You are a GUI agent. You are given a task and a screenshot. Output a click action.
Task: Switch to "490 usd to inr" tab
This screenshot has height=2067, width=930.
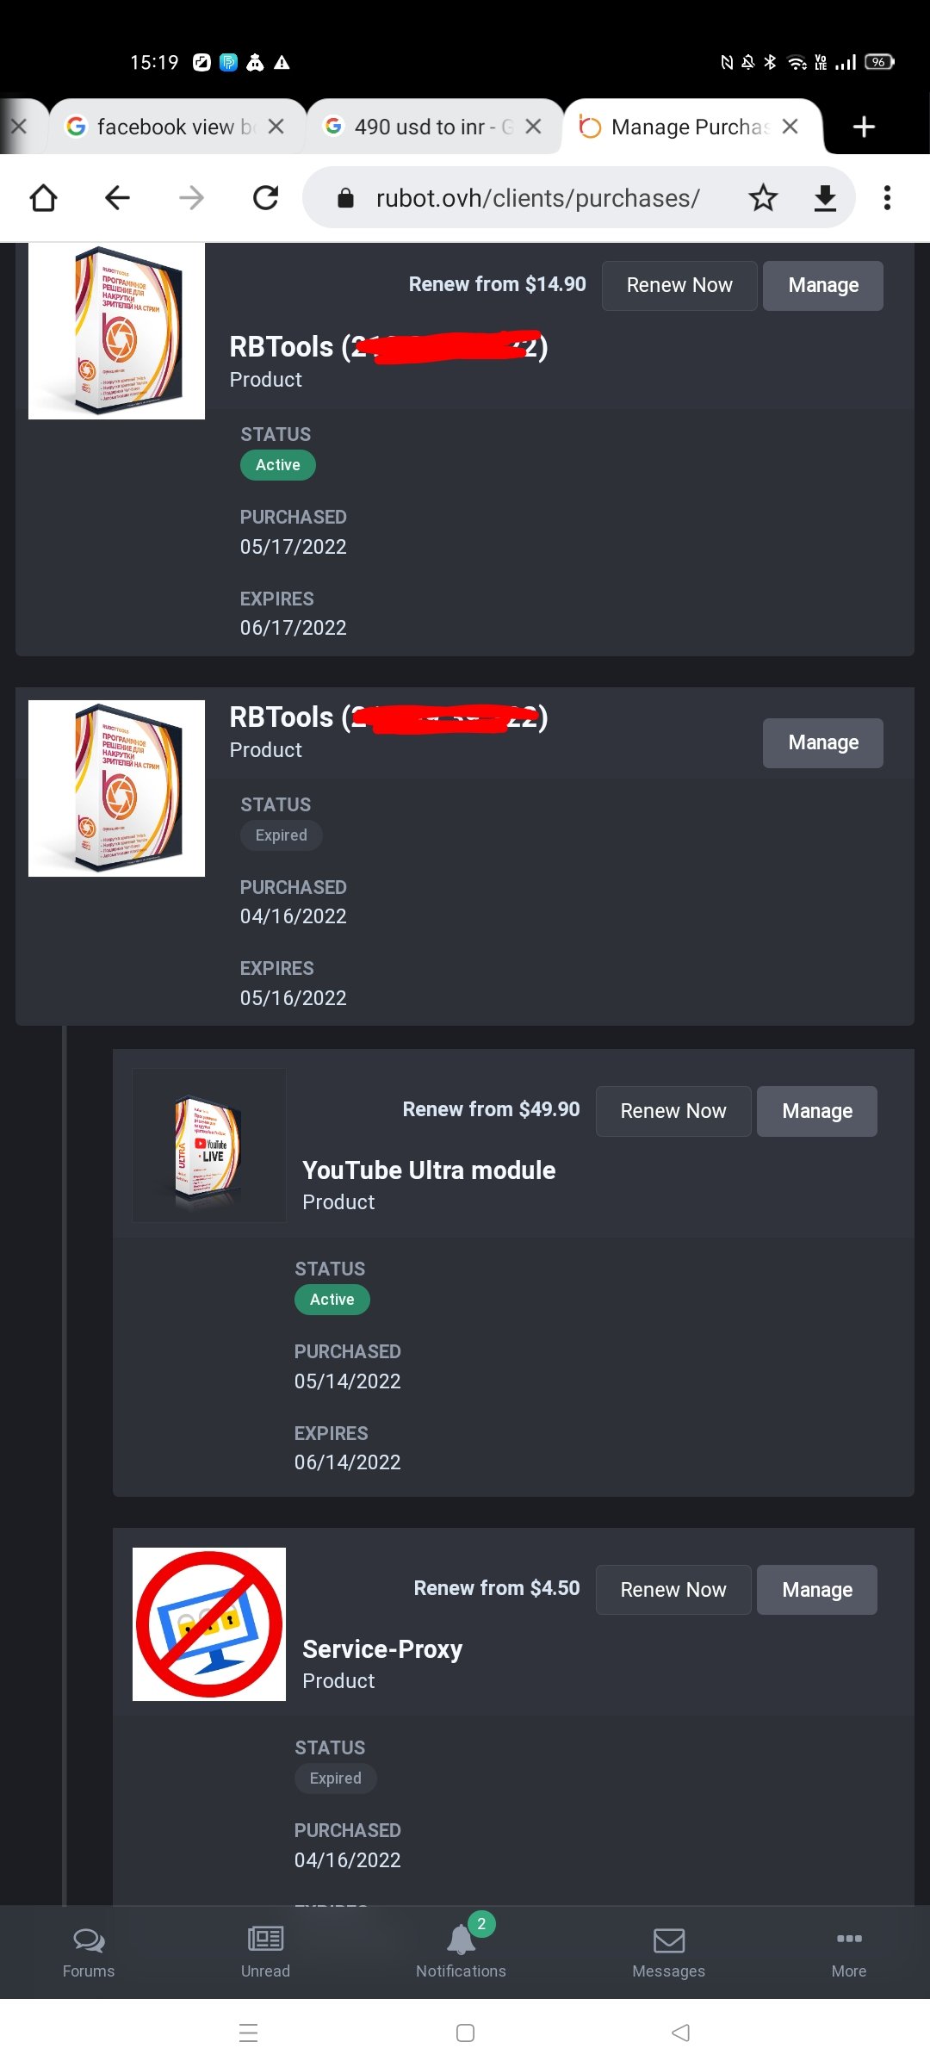(x=420, y=127)
